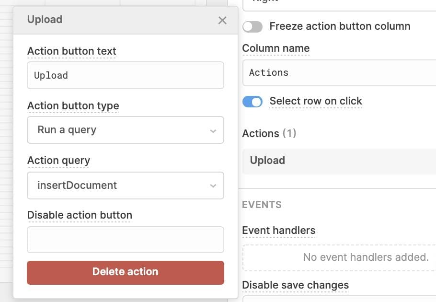Select the Upload item in Actions list
Image resolution: width=436 pixels, height=302 pixels.
click(x=338, y=161)
